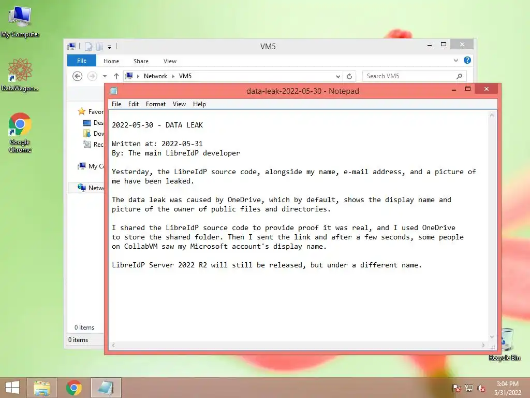Go forward in the VM5 explorer window

[x=92, y=76]
